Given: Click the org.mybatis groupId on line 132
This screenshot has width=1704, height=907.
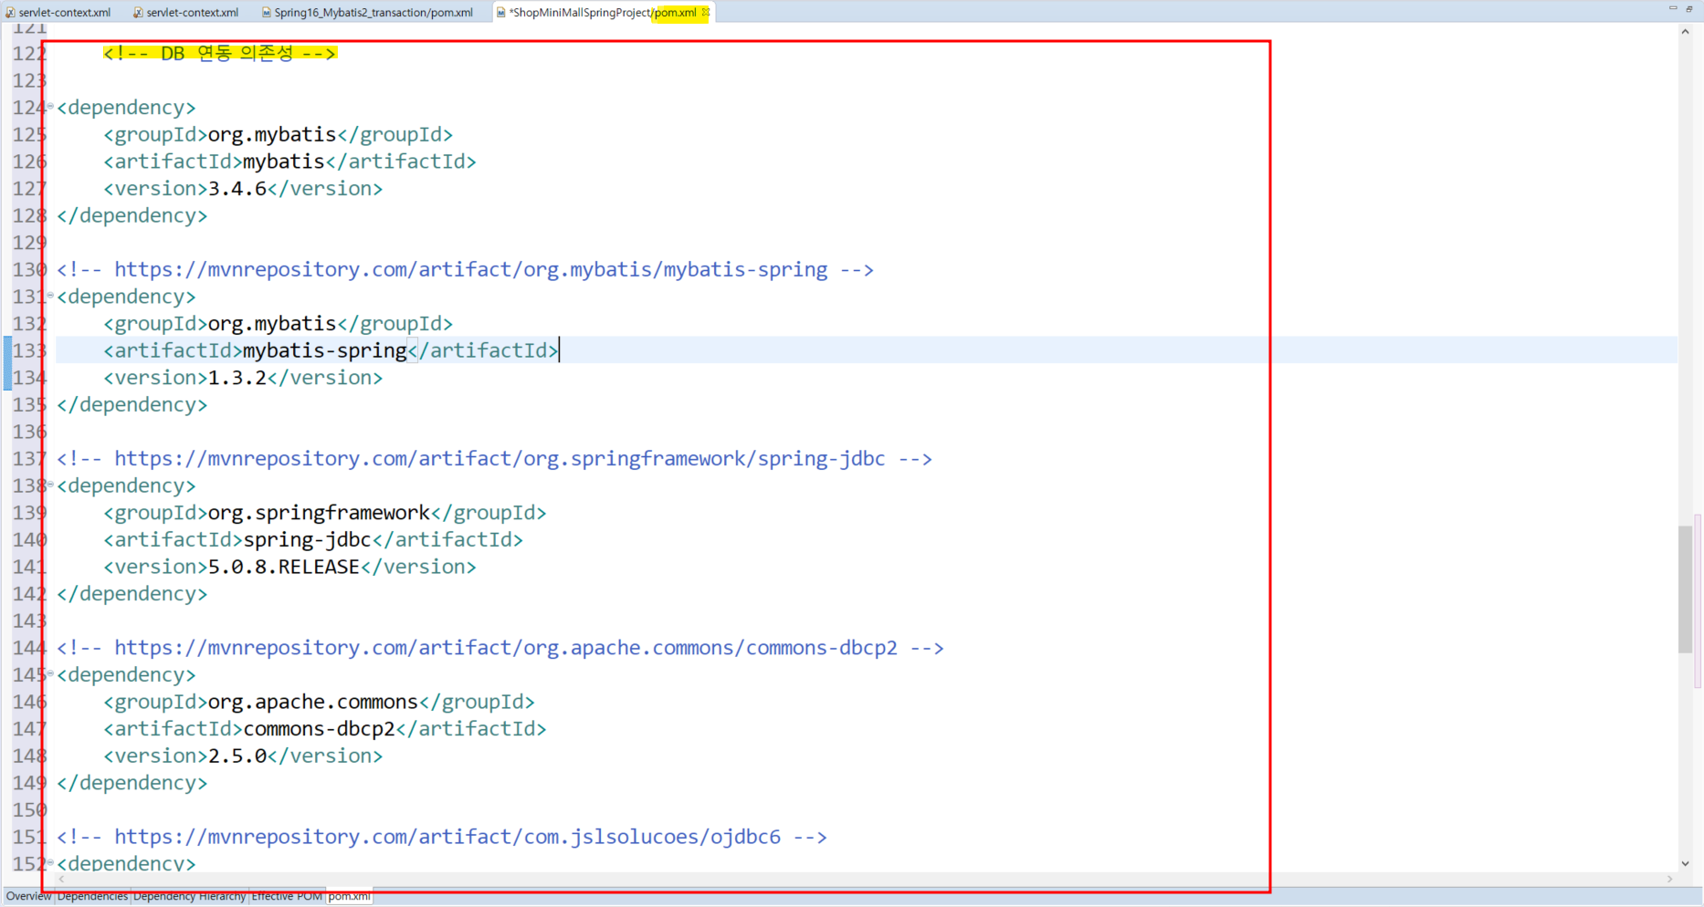Looking at the screenshot, I should point(279,324).
